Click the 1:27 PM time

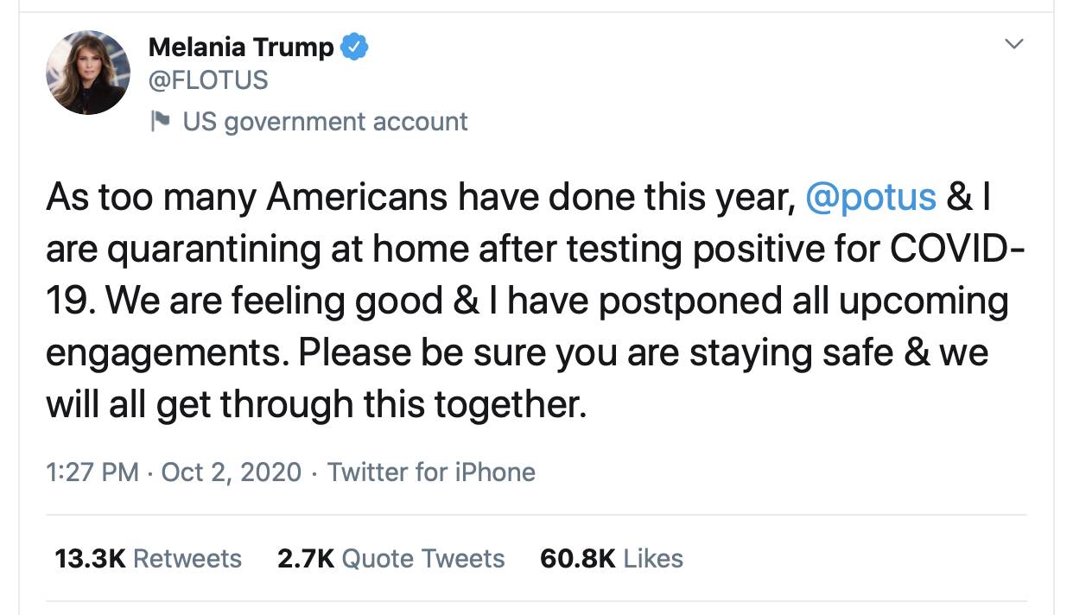point(92,472)
